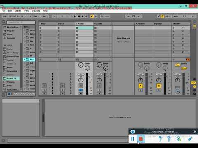
Task: Toggle the blue Solo button on track 3
Action: (x=81, y=90)
